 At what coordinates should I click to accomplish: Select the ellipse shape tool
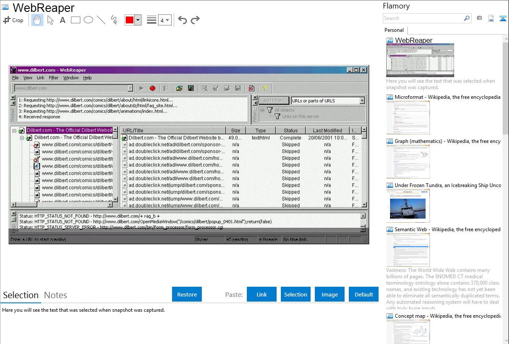tap(88, 20)
